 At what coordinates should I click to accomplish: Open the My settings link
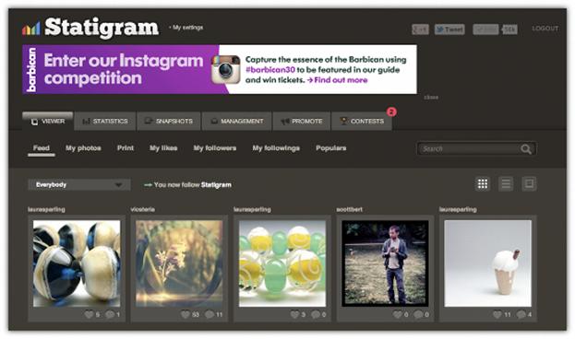186,28
